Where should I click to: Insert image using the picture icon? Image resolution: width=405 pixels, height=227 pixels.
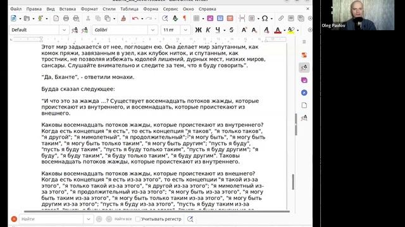(x=210, y=18)
